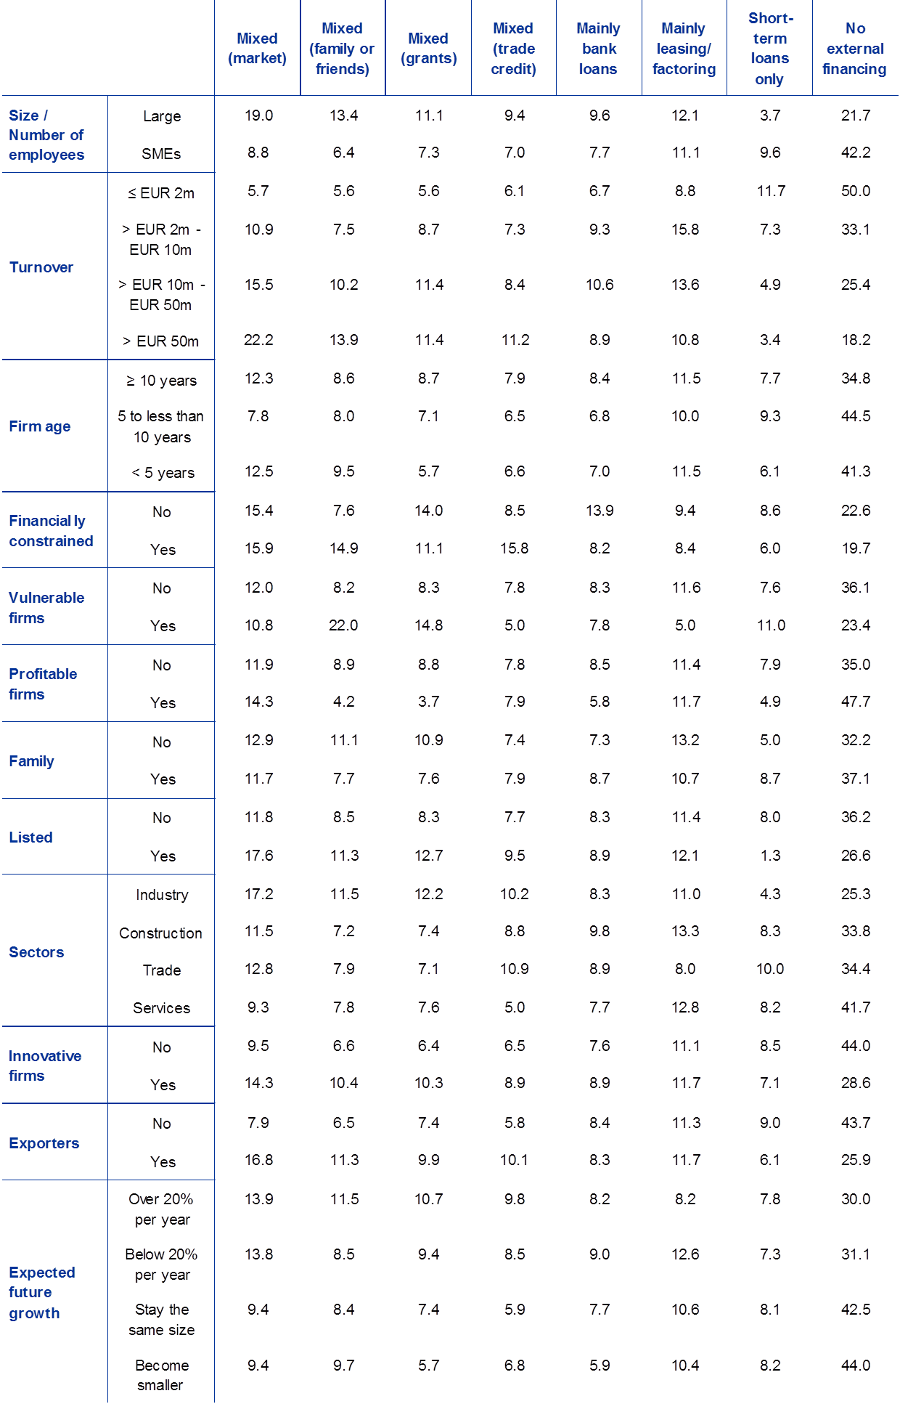900x1404 pixels.
Task: Select the "Financially constrained" row label
Action: [50, 531]
